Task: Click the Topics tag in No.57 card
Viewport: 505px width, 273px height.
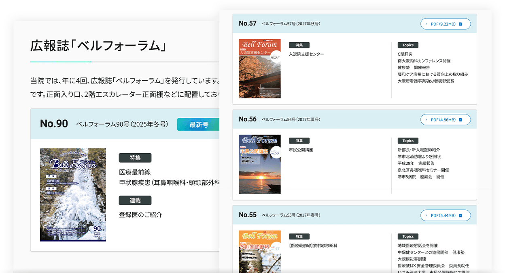Action: tap(408, 45)
